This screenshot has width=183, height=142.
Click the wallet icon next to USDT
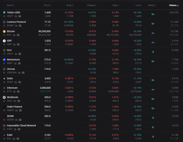(20, 16)
